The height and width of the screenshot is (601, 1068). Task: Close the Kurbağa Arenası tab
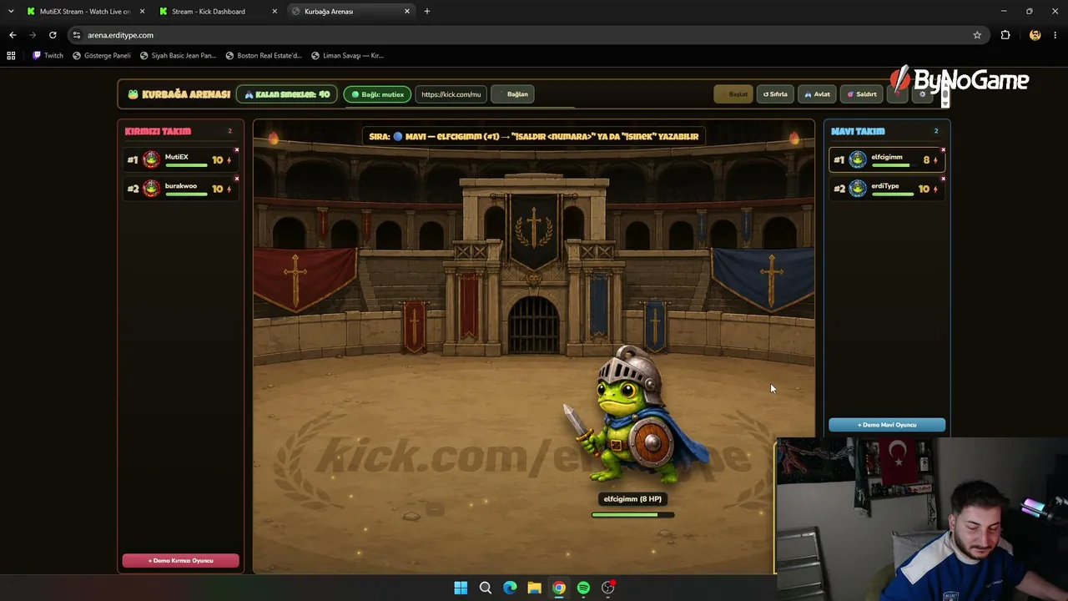407,12
